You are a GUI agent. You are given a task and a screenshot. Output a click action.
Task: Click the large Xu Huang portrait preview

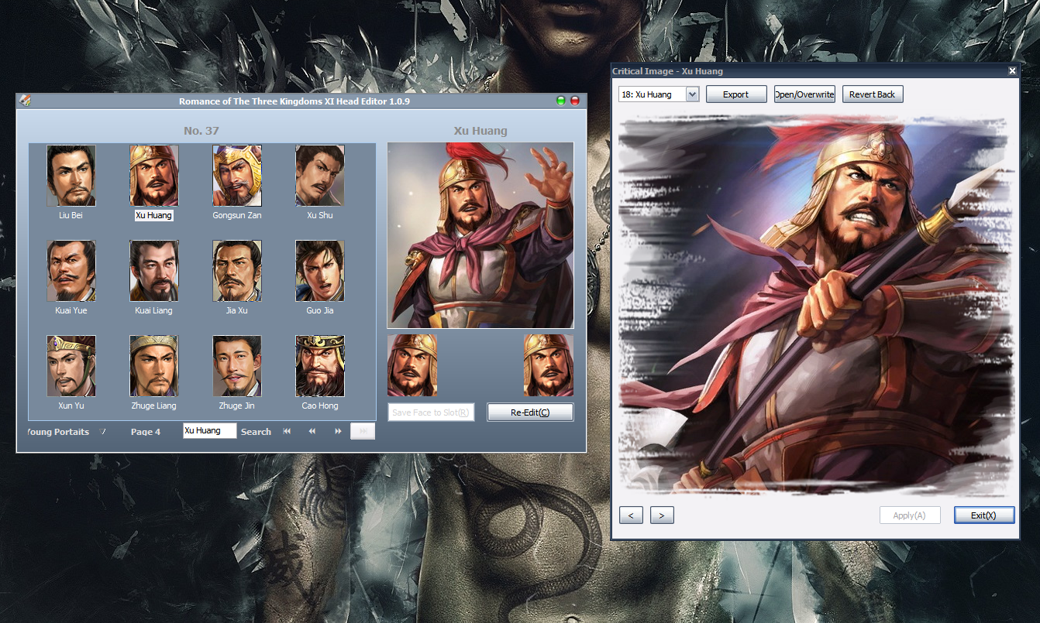[x=480, y=235]
